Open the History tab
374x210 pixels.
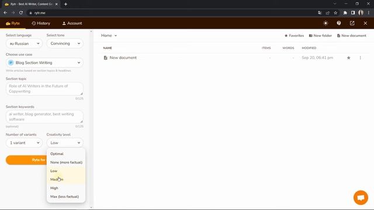coord(41,23)
